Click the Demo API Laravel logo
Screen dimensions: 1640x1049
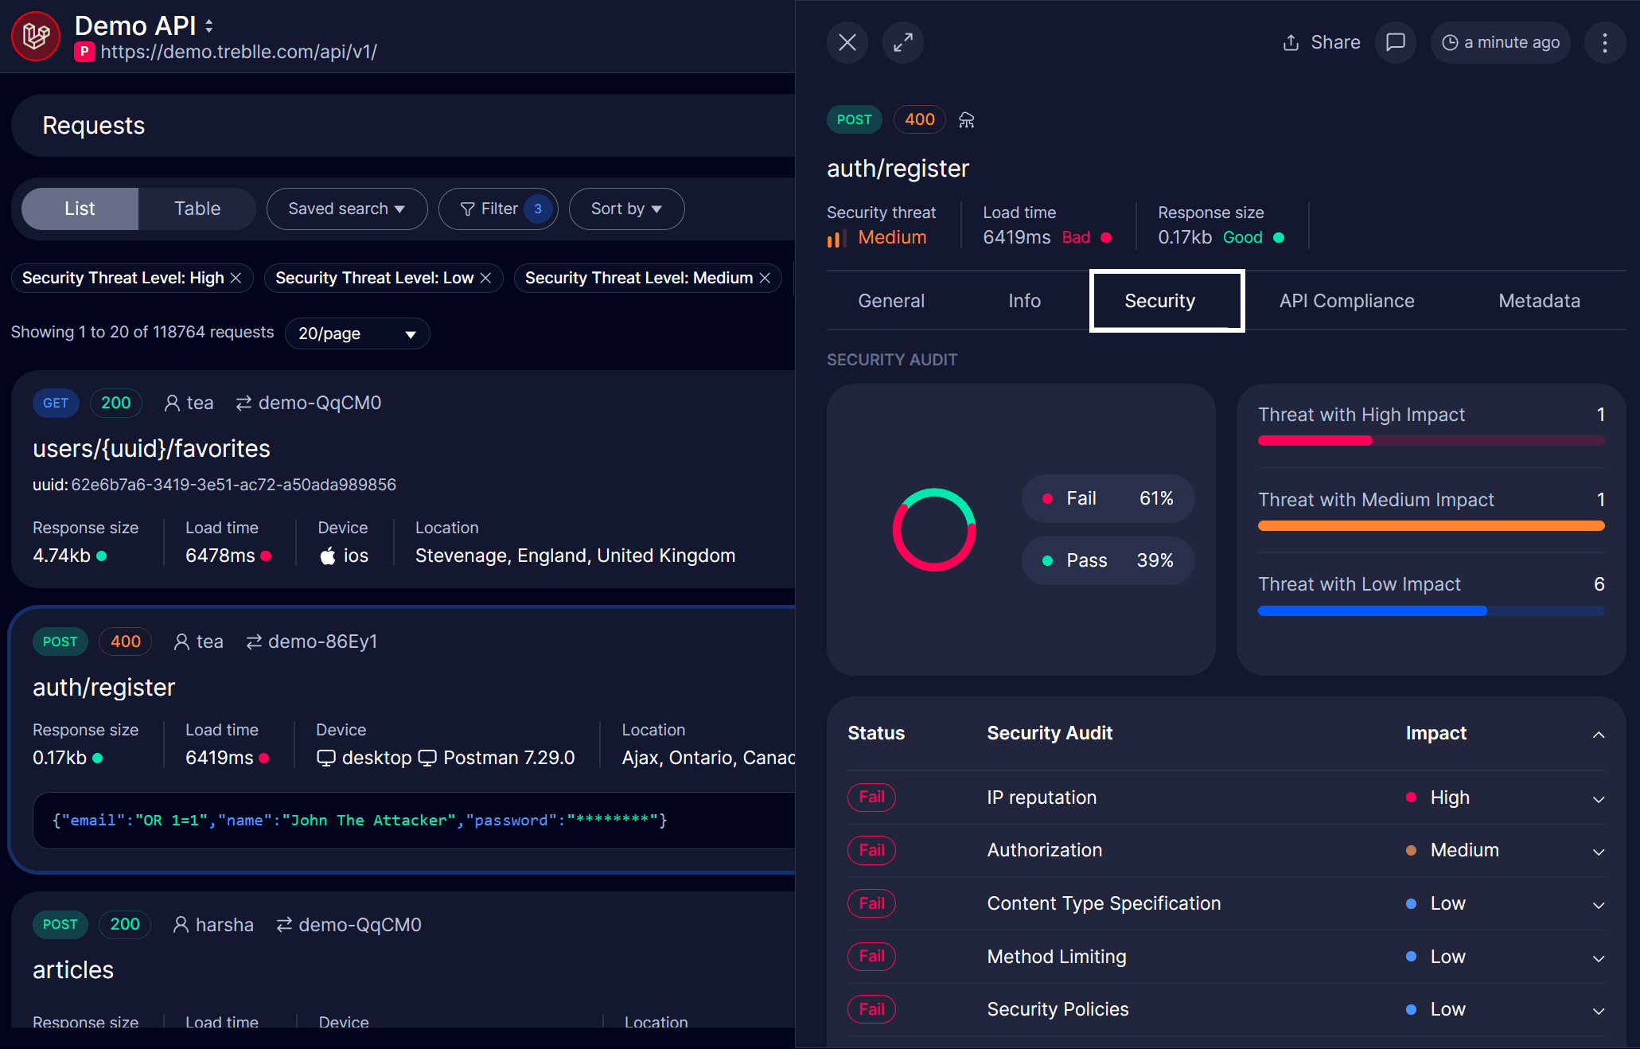[36, 37]
